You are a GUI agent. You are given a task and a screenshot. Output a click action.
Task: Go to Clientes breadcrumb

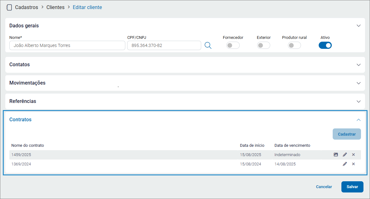55,7
